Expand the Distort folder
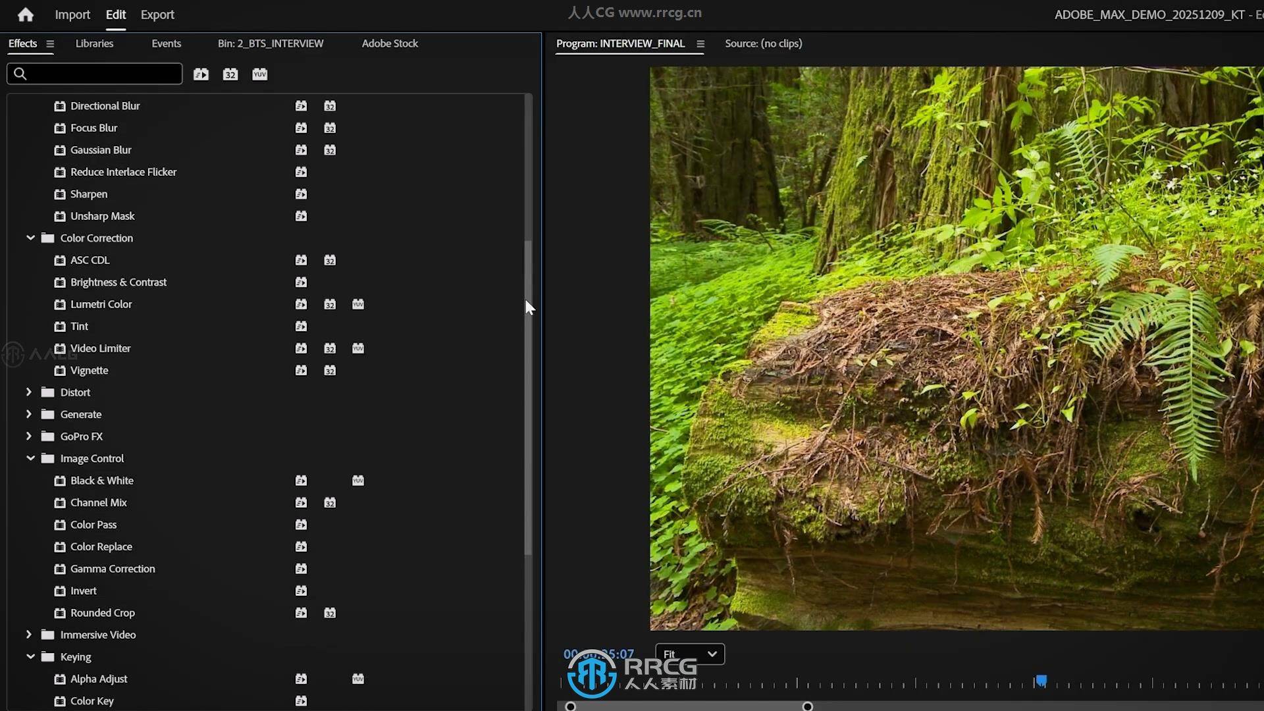This screenshot has height=711, width=1264. pos(28,392)
